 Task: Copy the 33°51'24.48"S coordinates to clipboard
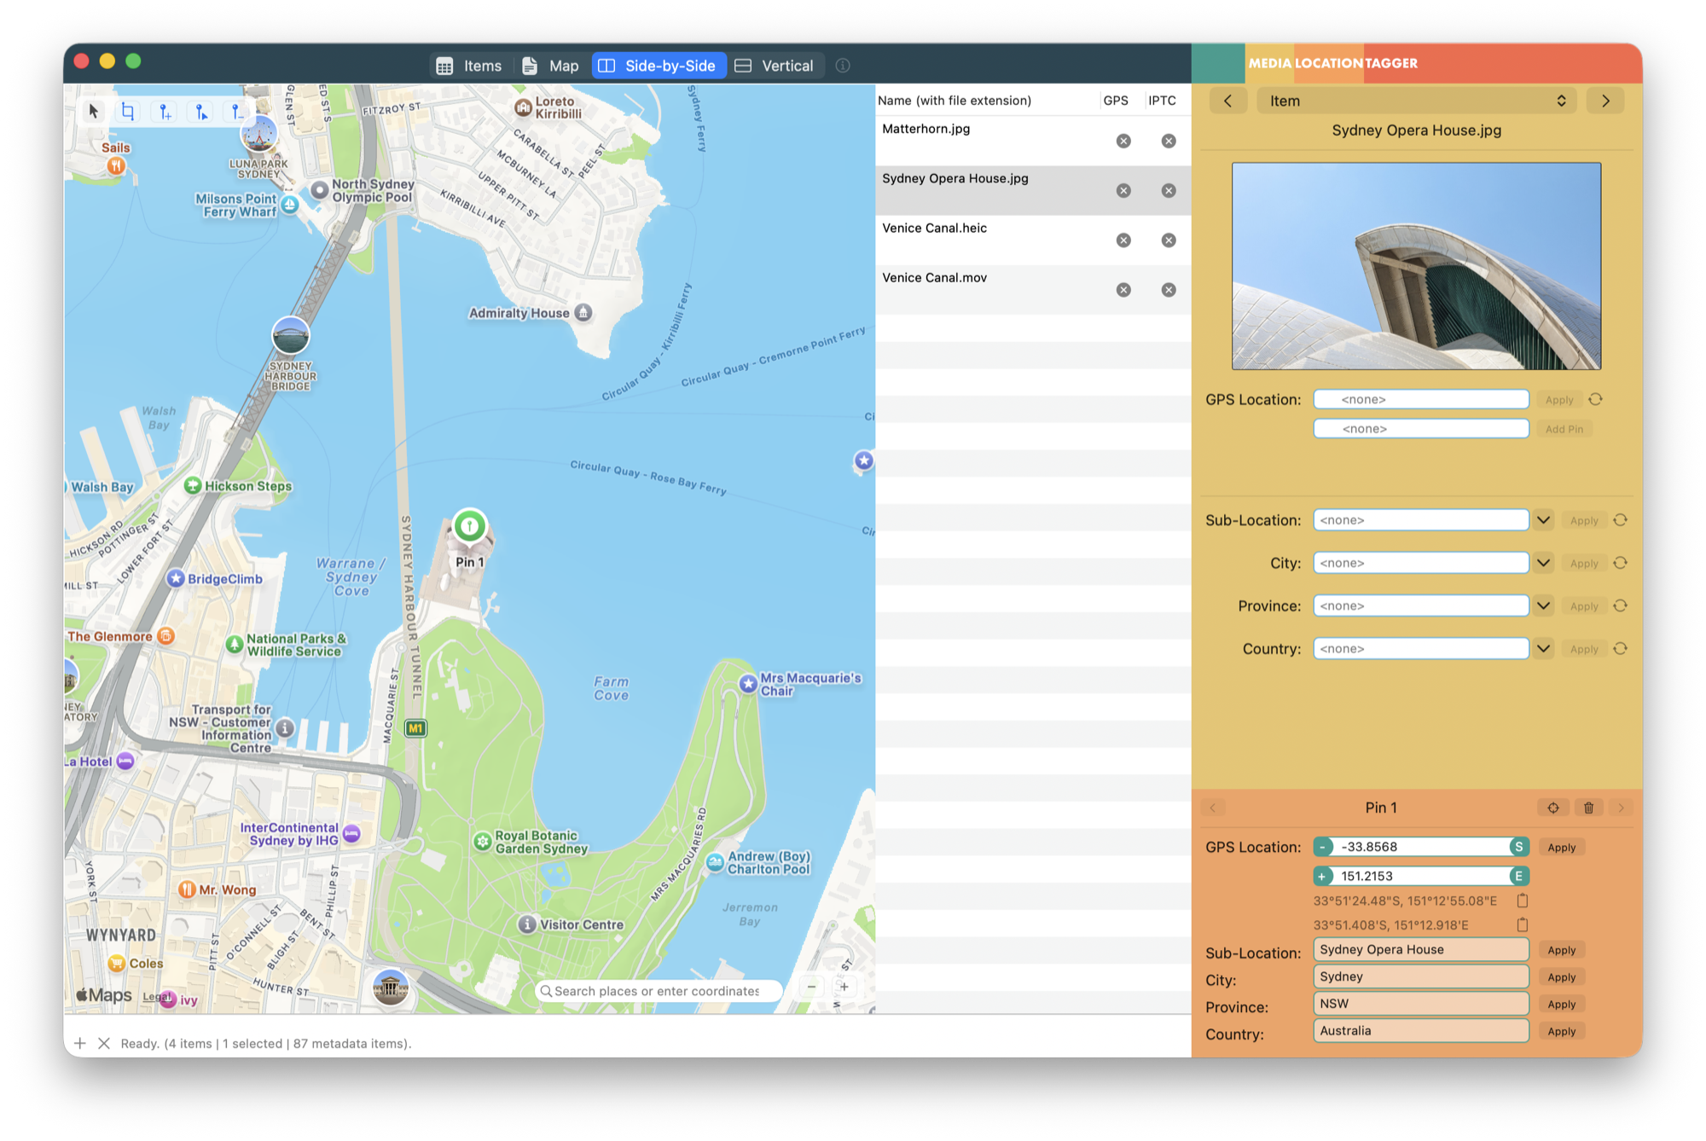(x=1523, y=901)
